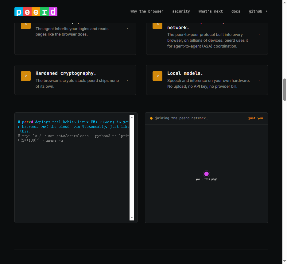Viewport: 287px width, 264px height.
Task: Open the what's next nav link
Action: (211, 11)
